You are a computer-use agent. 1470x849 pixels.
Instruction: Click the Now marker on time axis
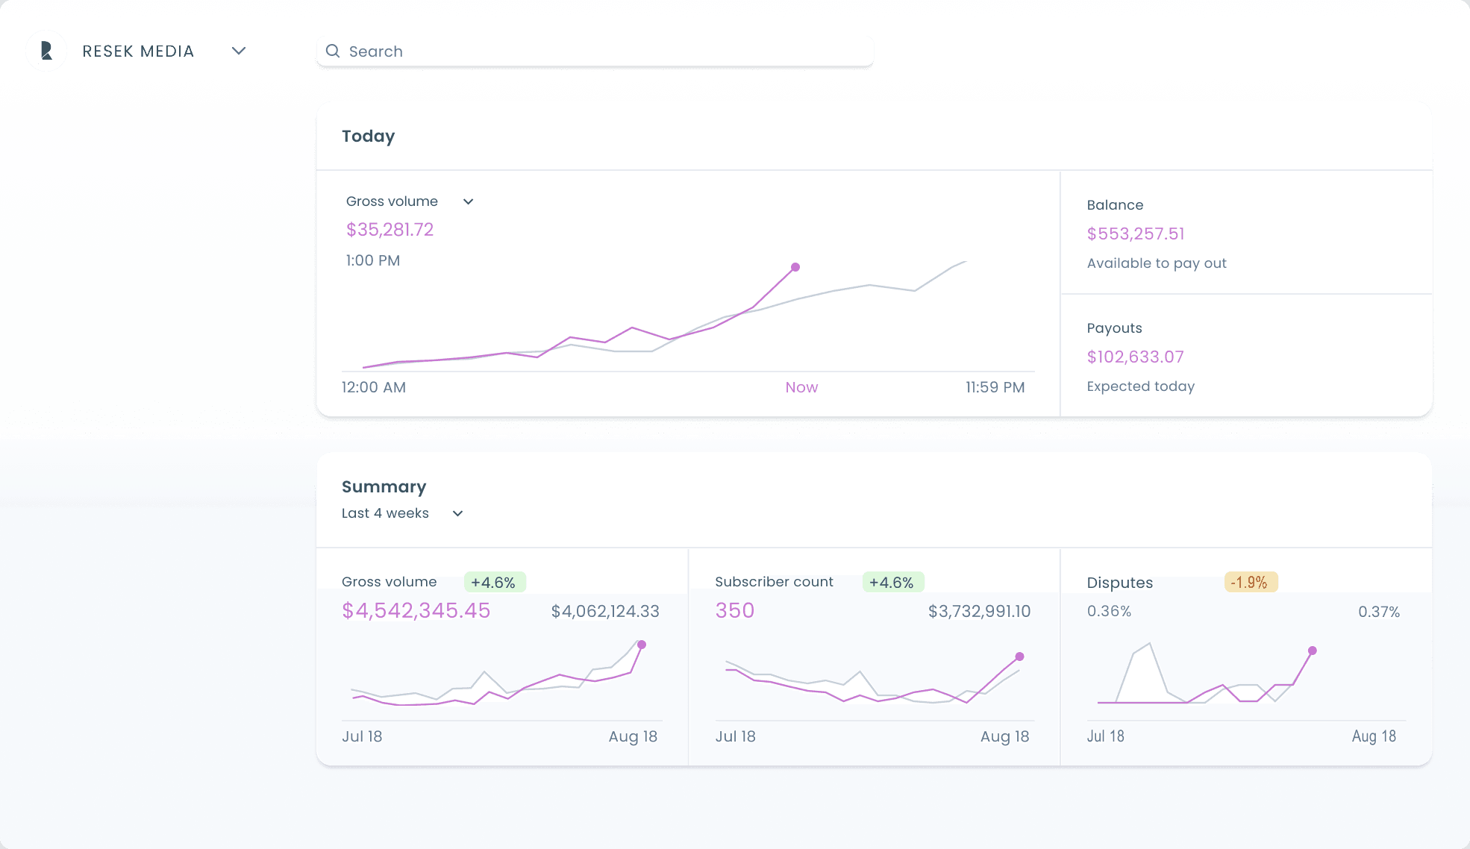point(801,387)
